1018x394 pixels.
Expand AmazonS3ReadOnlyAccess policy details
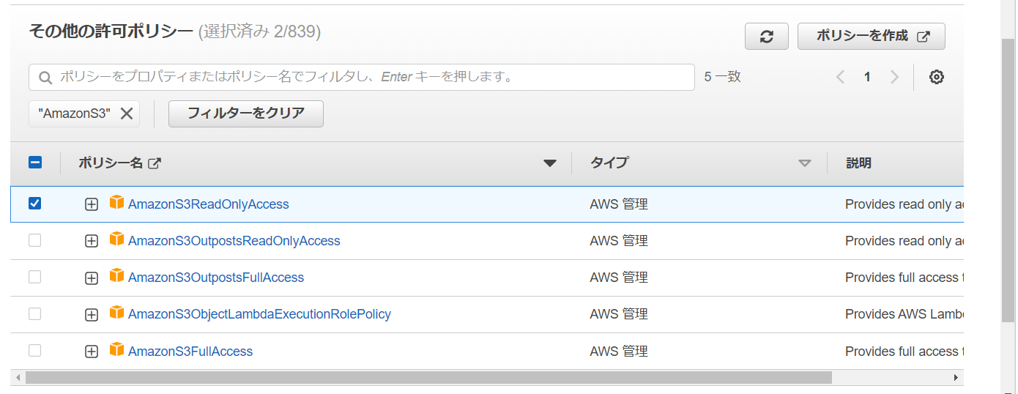pyautogui.click(x=92, y=205)
